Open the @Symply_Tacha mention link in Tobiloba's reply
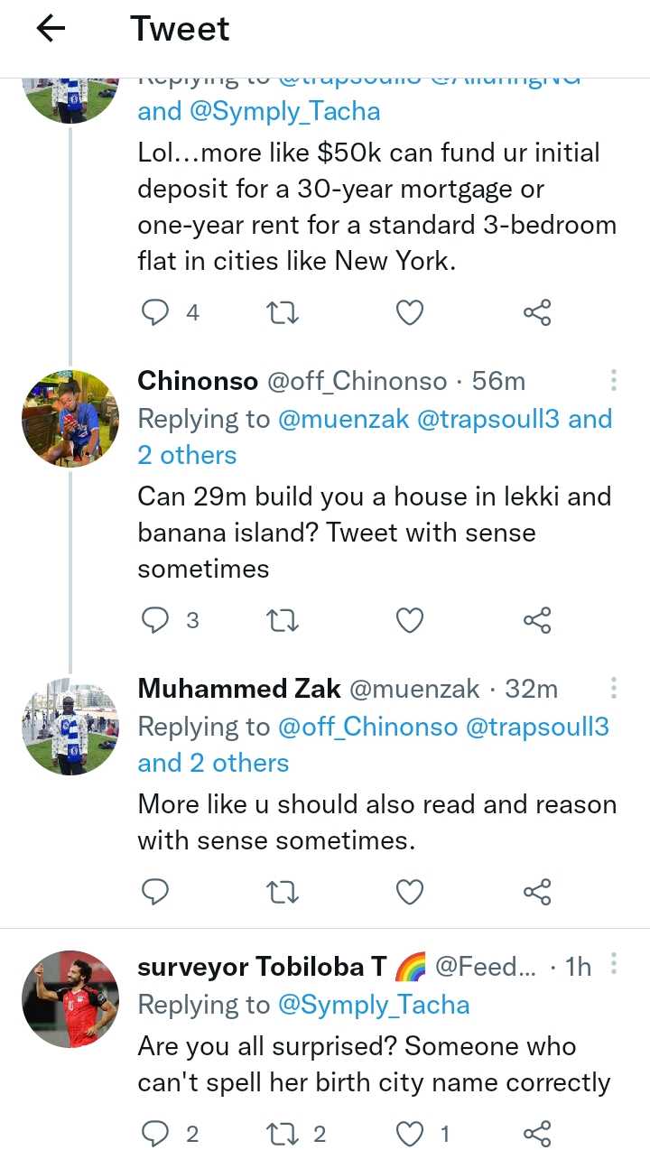650x1150 pixels. click(x=374, y=1005)
